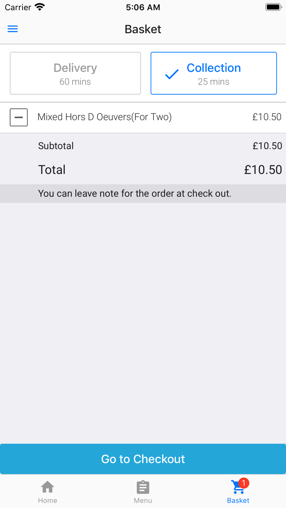The image size is (286, 508).
Task: Select the Delivery 60 mins option
Action: tap(75, 74)
